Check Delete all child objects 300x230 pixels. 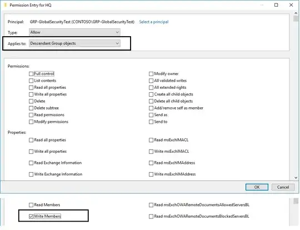coord(151,101)
